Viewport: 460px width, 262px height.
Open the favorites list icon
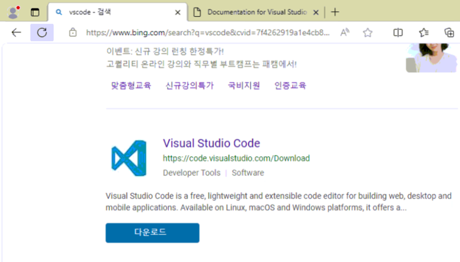point(424,32)
